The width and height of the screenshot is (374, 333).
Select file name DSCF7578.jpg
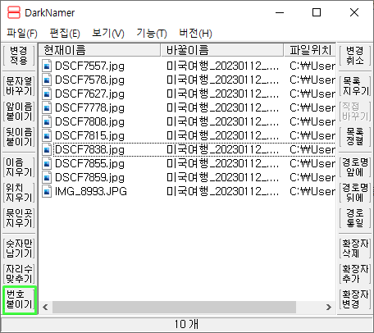point(89,80)
